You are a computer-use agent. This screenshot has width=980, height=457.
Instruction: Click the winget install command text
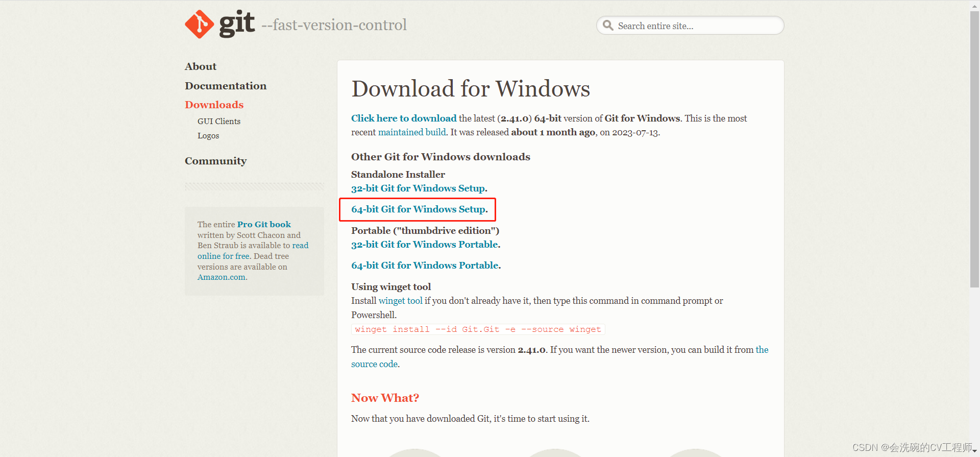pos(478,329)
